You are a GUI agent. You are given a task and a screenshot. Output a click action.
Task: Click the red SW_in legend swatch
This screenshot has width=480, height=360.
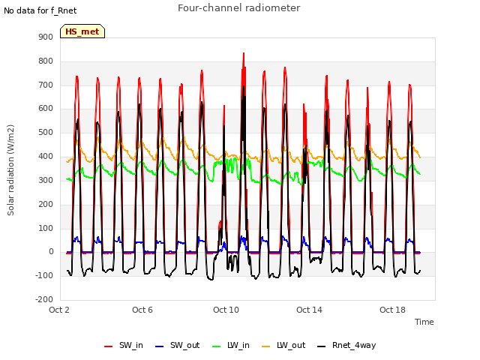coord(108,346)
